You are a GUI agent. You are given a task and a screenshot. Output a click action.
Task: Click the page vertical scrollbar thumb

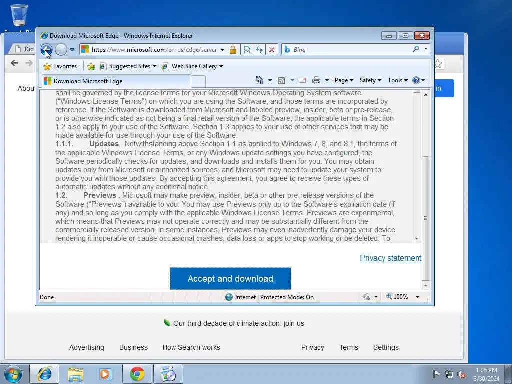pos(426,218)
